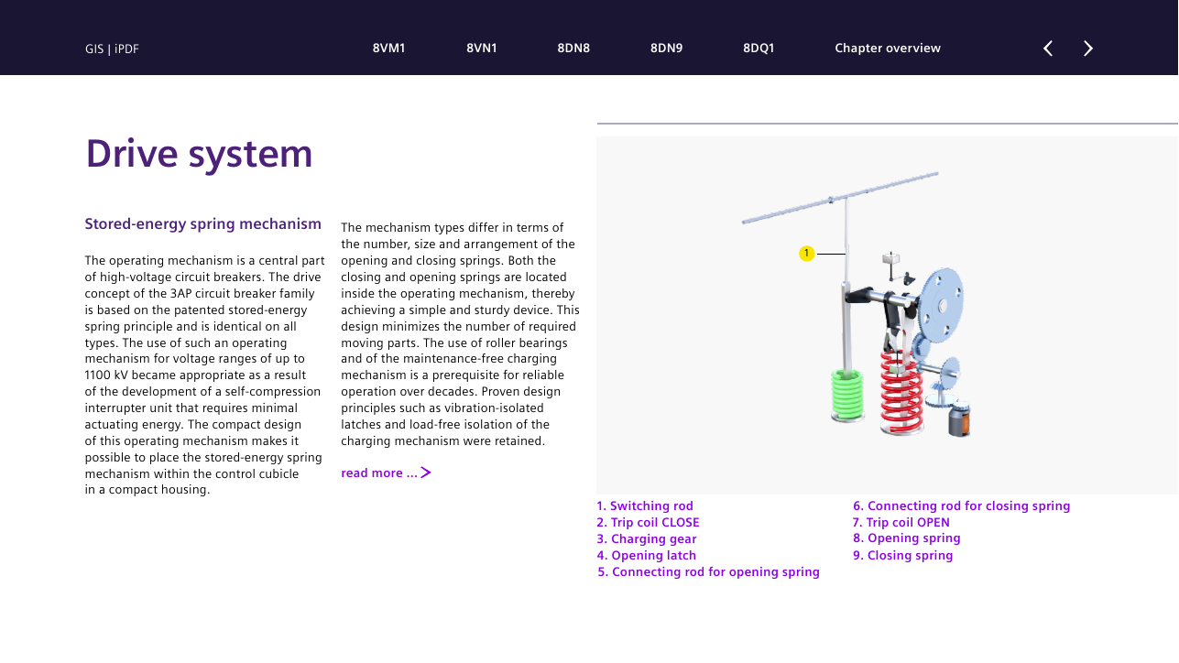Viewport: 1179px width, 663px height.
Task: Select legend item 9. Closing spring
Action: pos(903,555)
